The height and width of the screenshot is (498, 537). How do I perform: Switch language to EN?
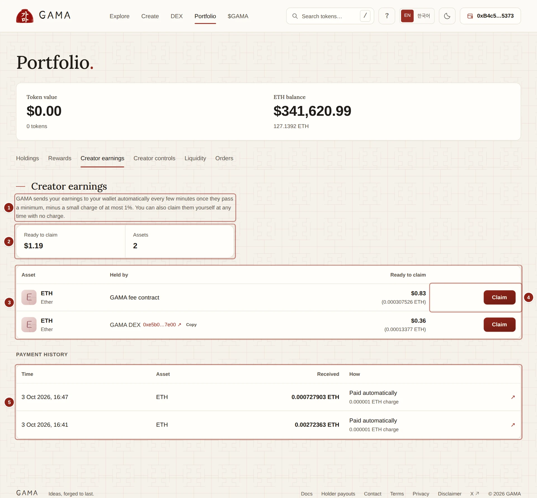407,16
